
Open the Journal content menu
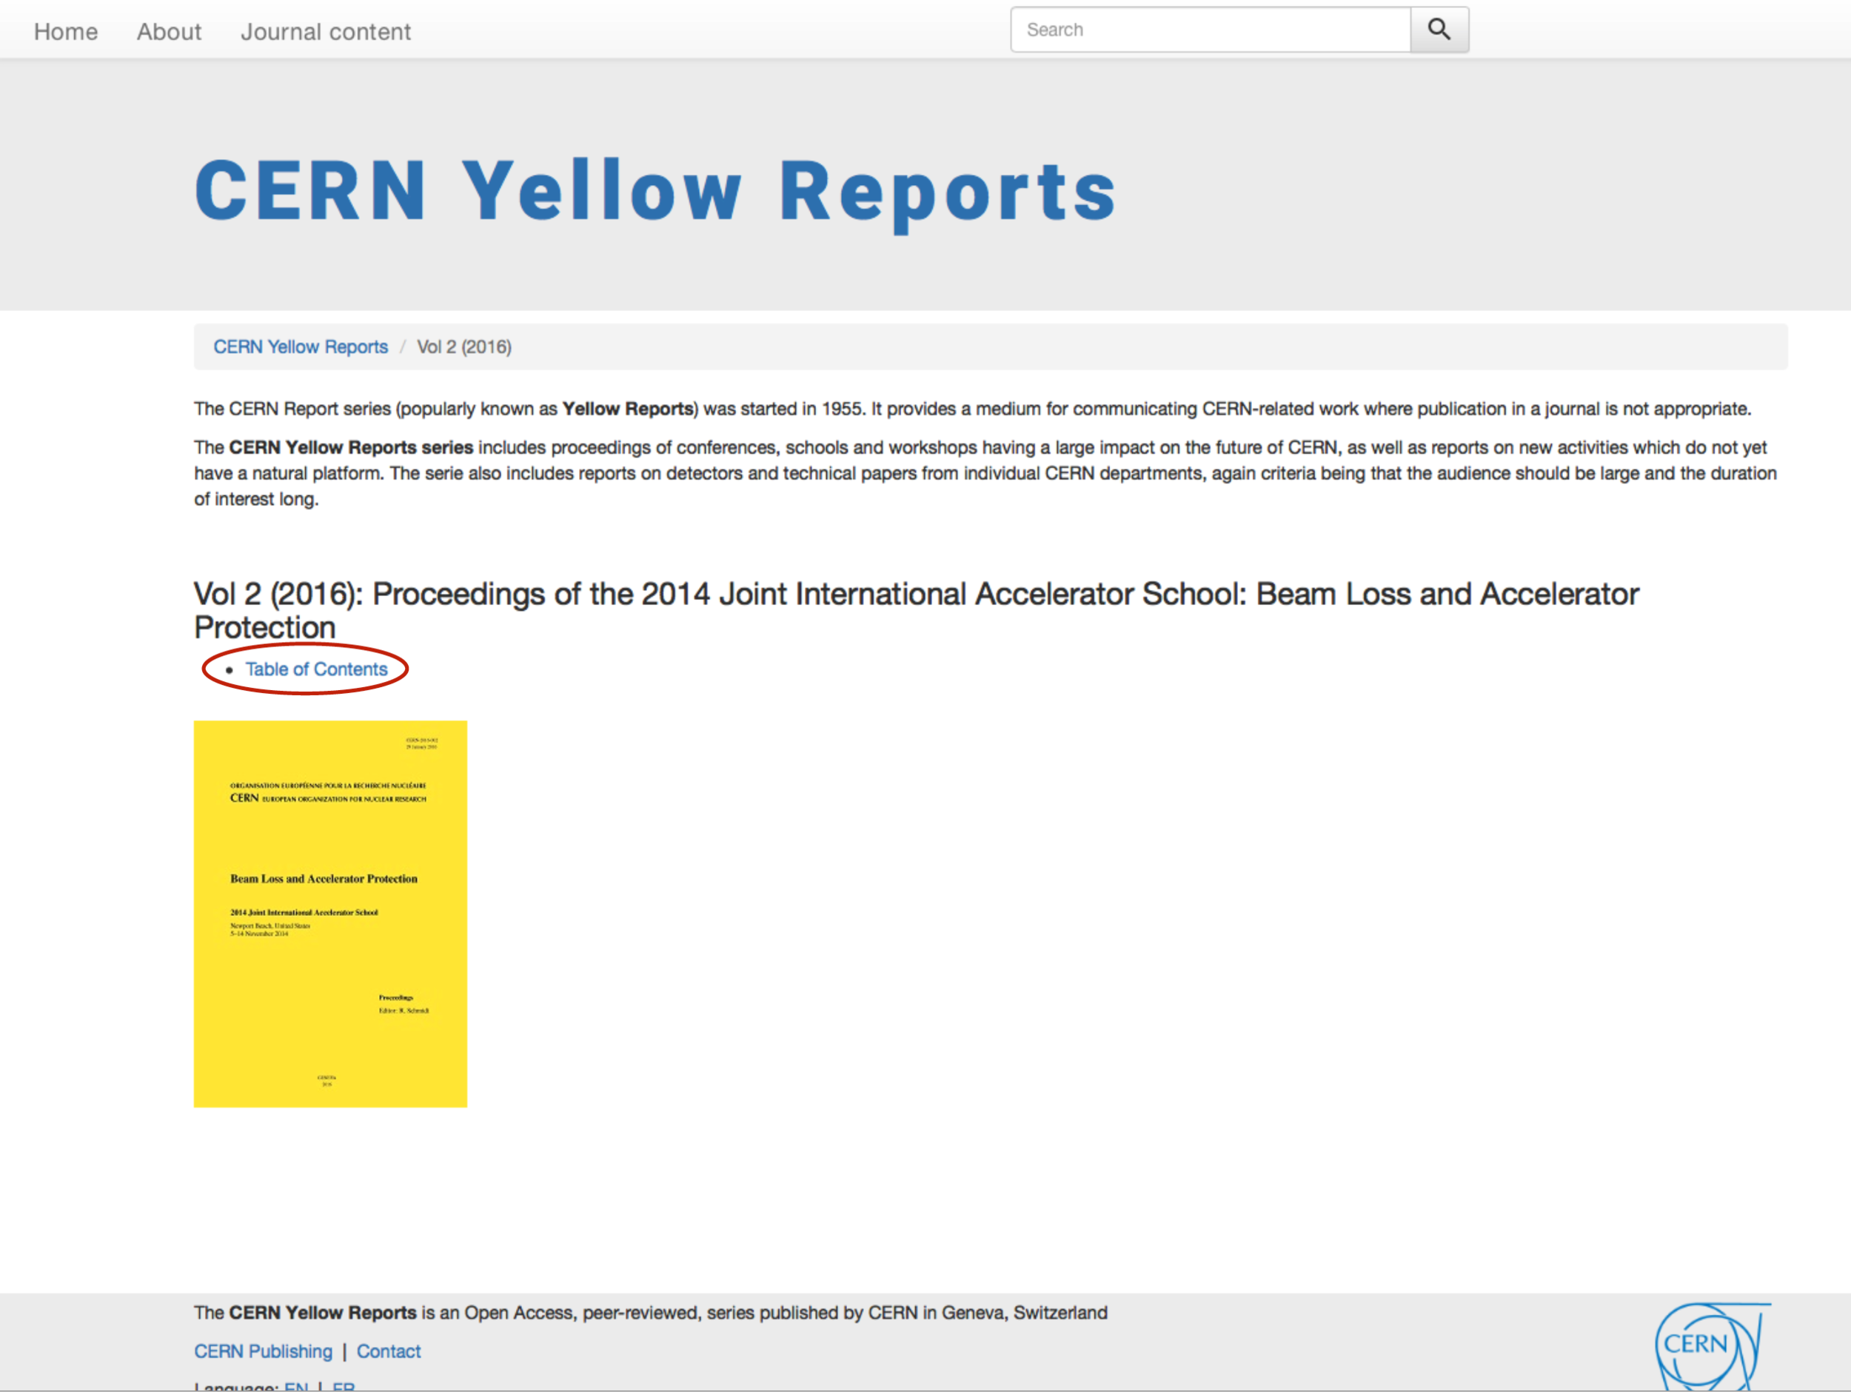326,32
